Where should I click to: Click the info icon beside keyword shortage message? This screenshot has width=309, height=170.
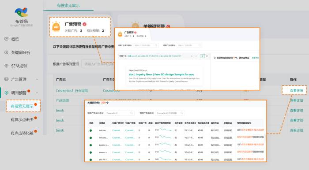pyautogui.click(x=215, y=58)
